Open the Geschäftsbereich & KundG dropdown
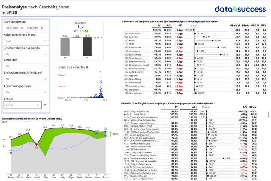 point(26,54)
